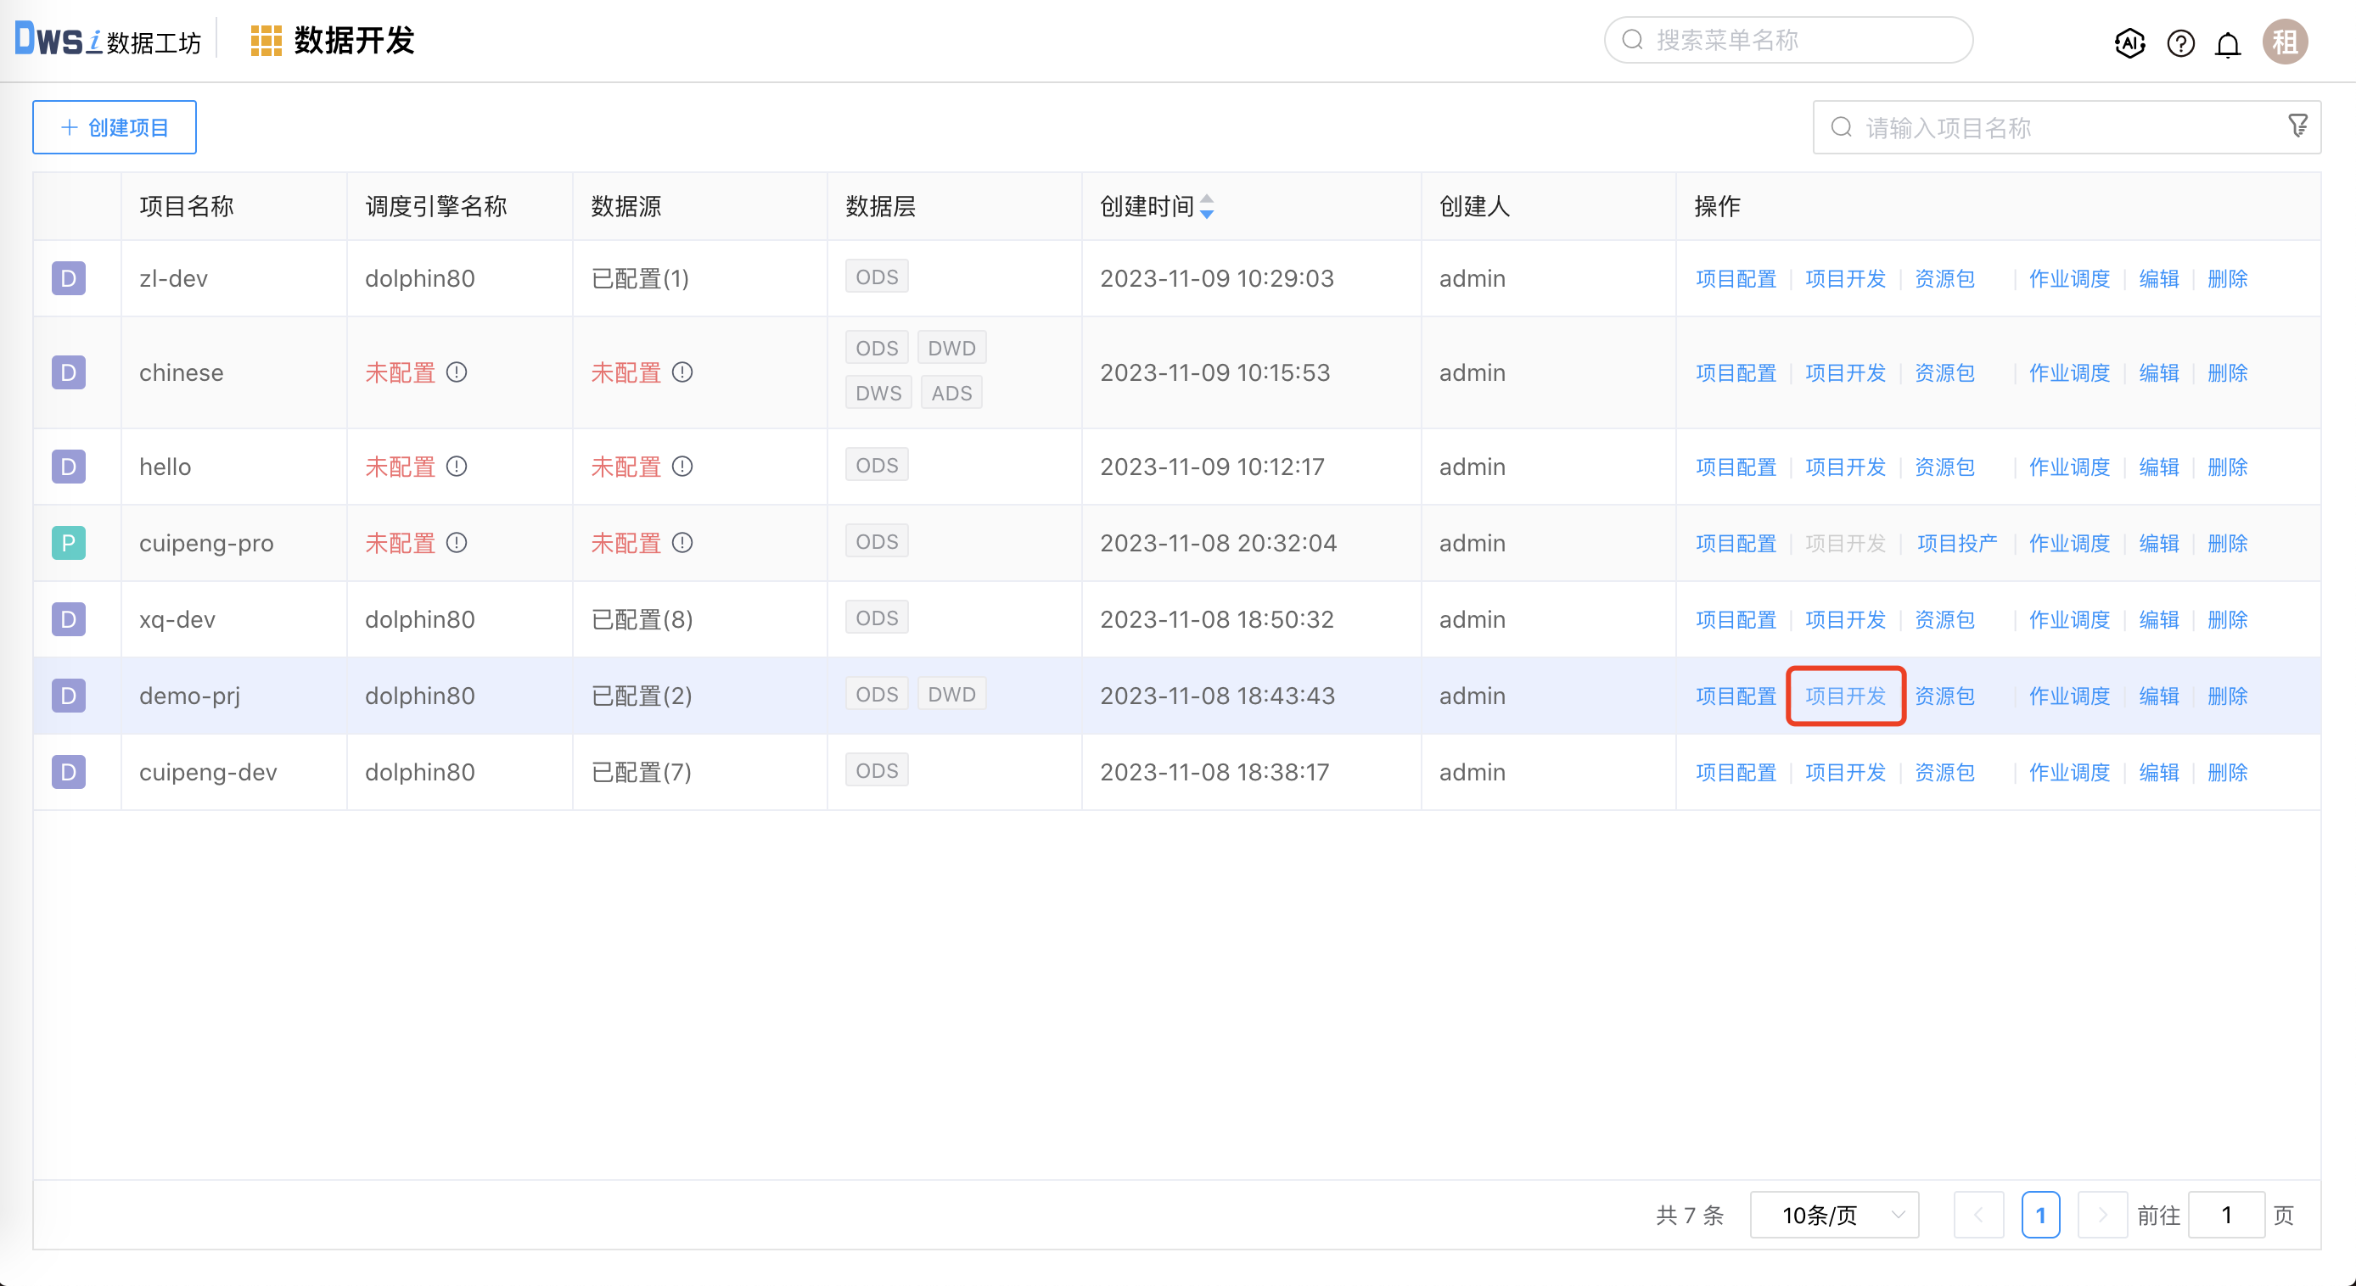Click the green P icon for cuipeng-pro
Image resolution: width=2356 pixels, height=1286 pixels.
[x=68, y=542]
